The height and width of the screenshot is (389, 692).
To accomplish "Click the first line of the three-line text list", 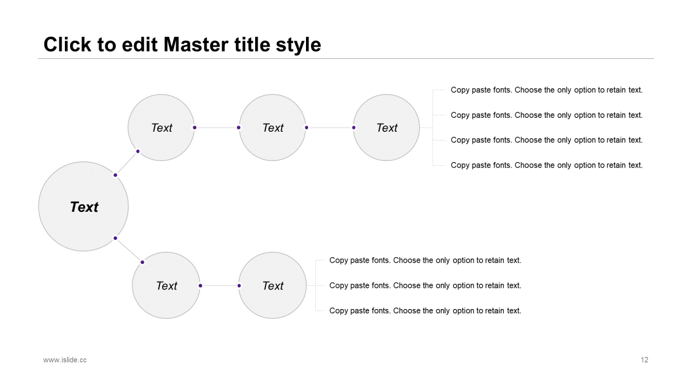I will pos(425,260).
